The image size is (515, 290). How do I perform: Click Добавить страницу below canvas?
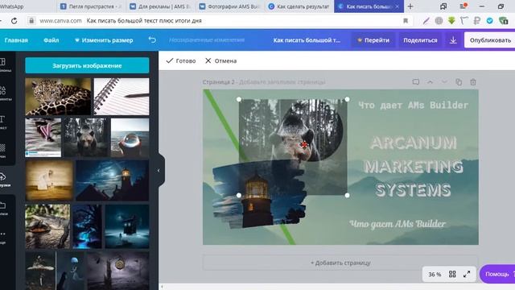340,263
